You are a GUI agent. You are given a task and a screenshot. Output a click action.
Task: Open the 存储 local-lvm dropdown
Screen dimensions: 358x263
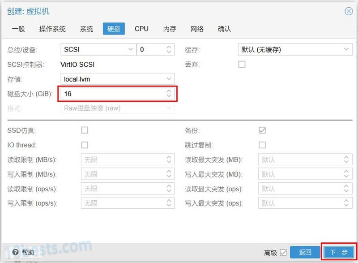(x=118, y=79)
